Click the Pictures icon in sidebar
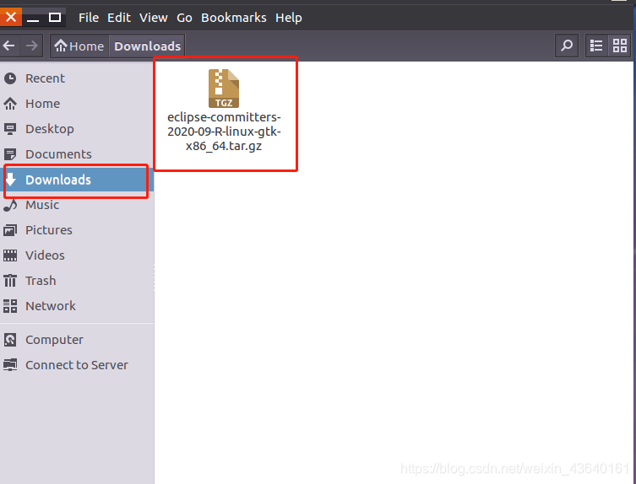 click(10, 230)
